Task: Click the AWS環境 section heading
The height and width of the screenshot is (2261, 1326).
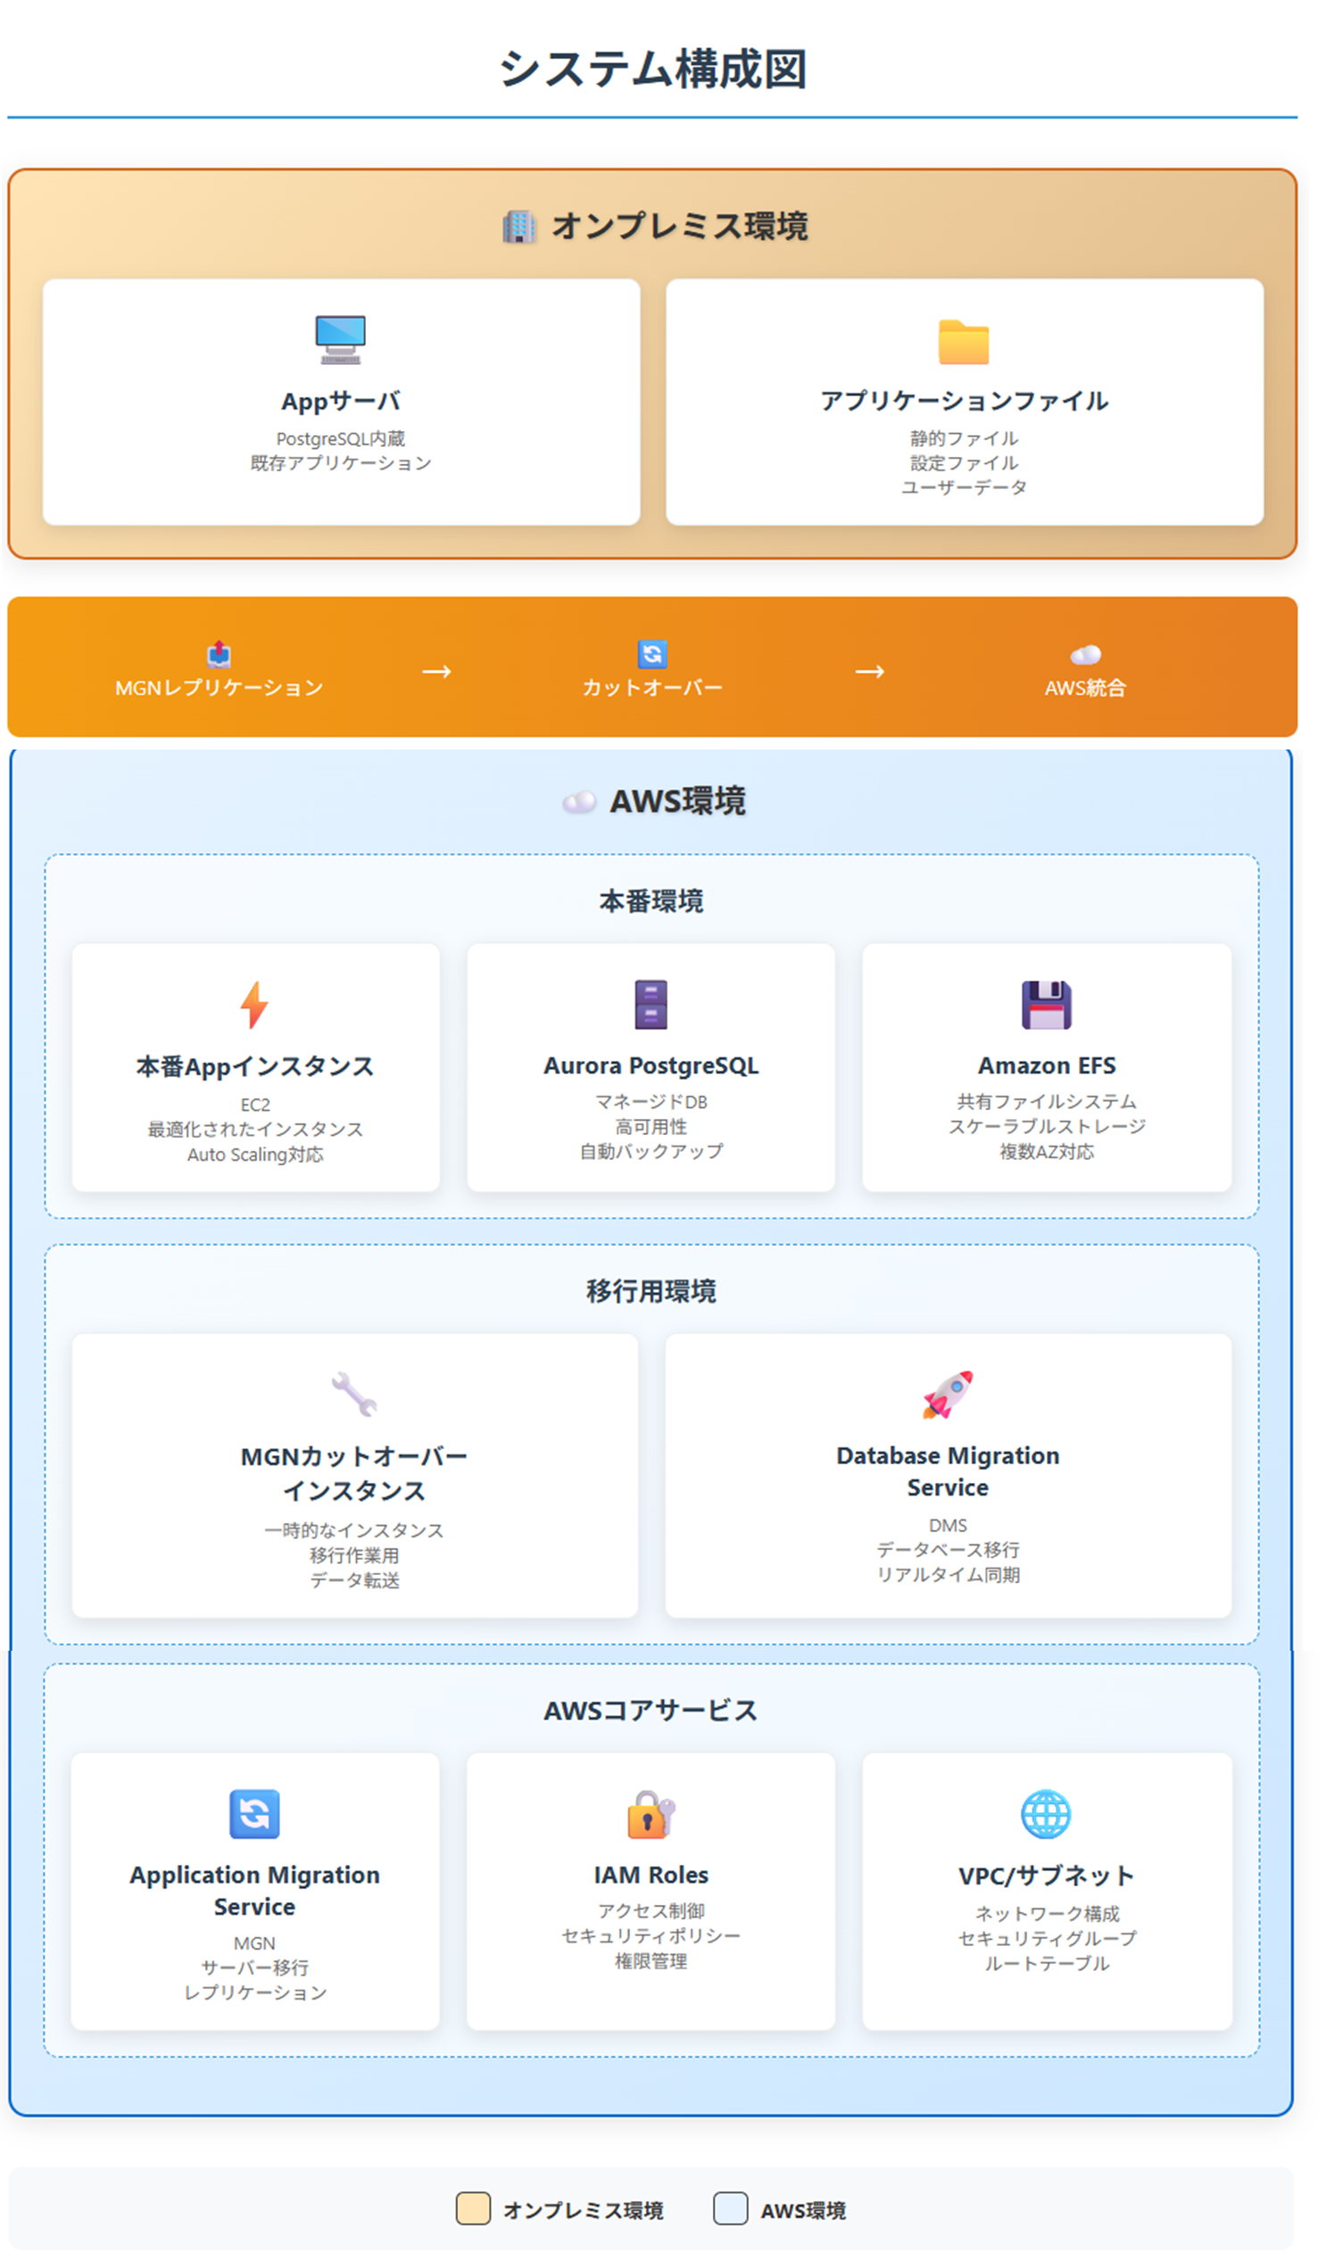Action: (678, 802)
